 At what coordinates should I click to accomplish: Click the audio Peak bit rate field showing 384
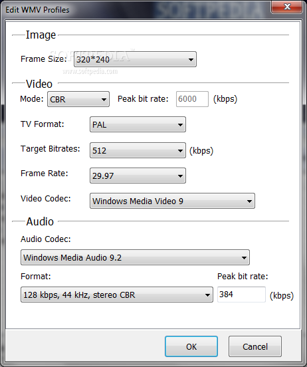241,295
